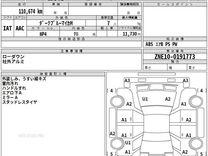Viewport: 208px width, 156px height.
Task: Select exterior color ダークブルーマイカM
Action: click(56, 23)
